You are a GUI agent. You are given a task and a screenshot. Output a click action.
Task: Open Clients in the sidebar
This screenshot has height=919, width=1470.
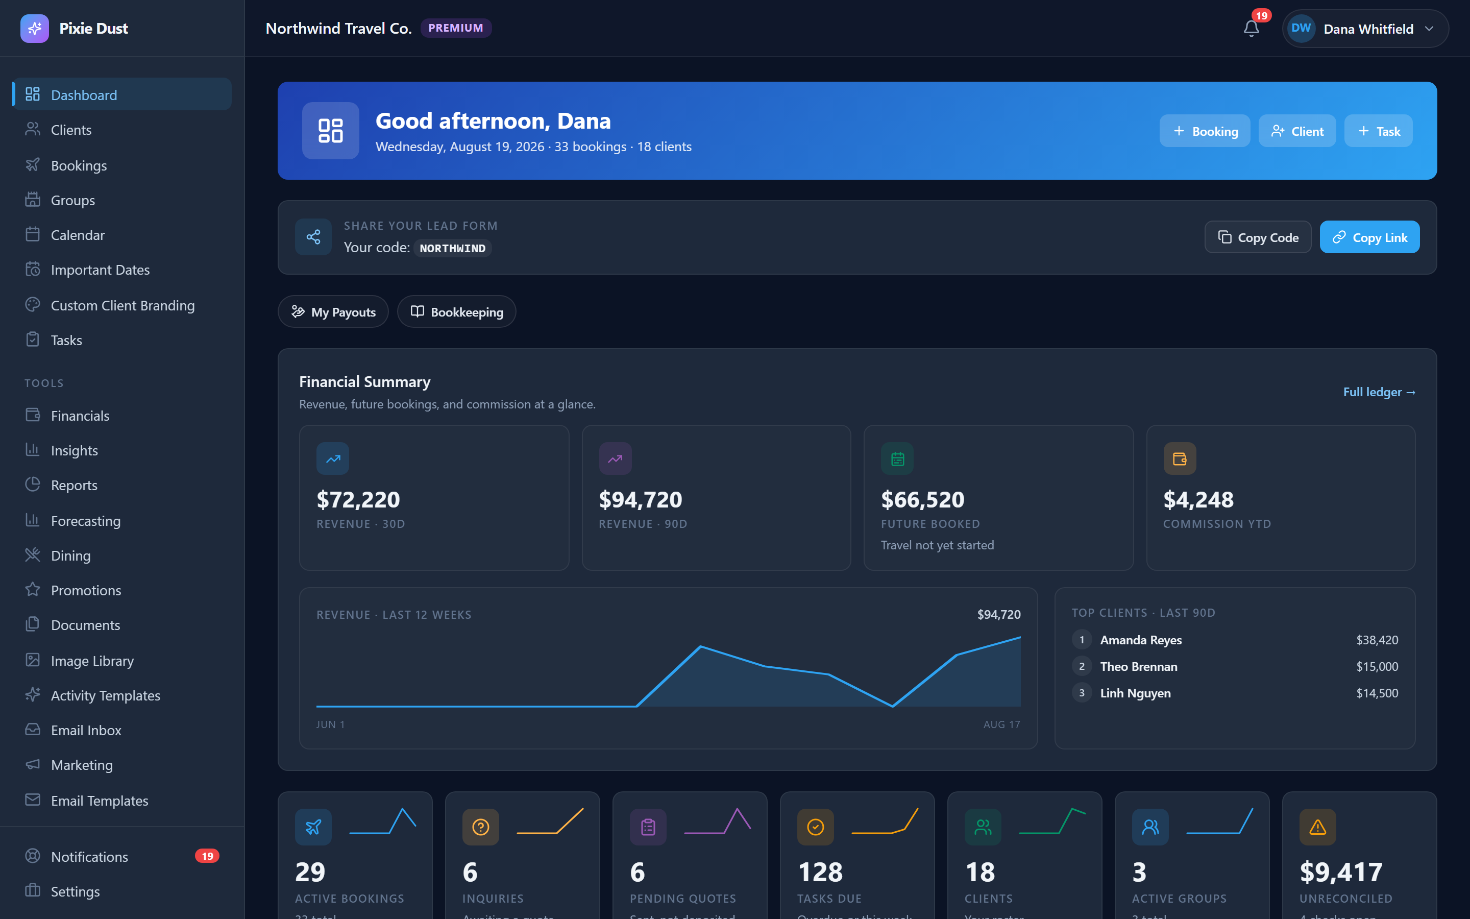click(122, 130)
